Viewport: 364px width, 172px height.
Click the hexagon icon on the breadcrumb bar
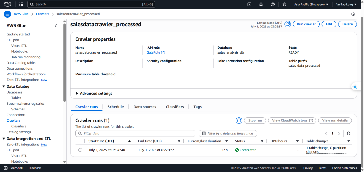click(353, 14)
